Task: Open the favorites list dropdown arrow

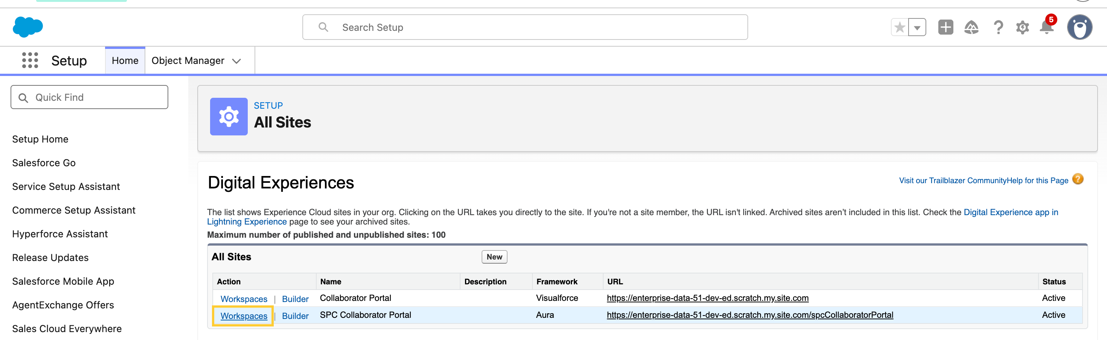Action: coord(917,27)
